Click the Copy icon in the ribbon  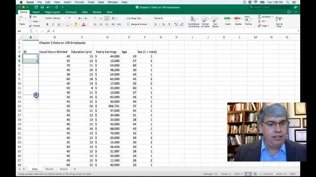pos(31,21)
